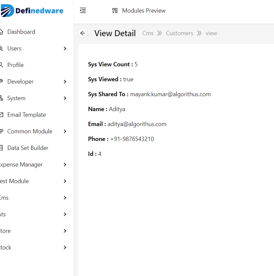Click the Cms breadcrumb link
The image size is (274, 276).
click(148, 33)
